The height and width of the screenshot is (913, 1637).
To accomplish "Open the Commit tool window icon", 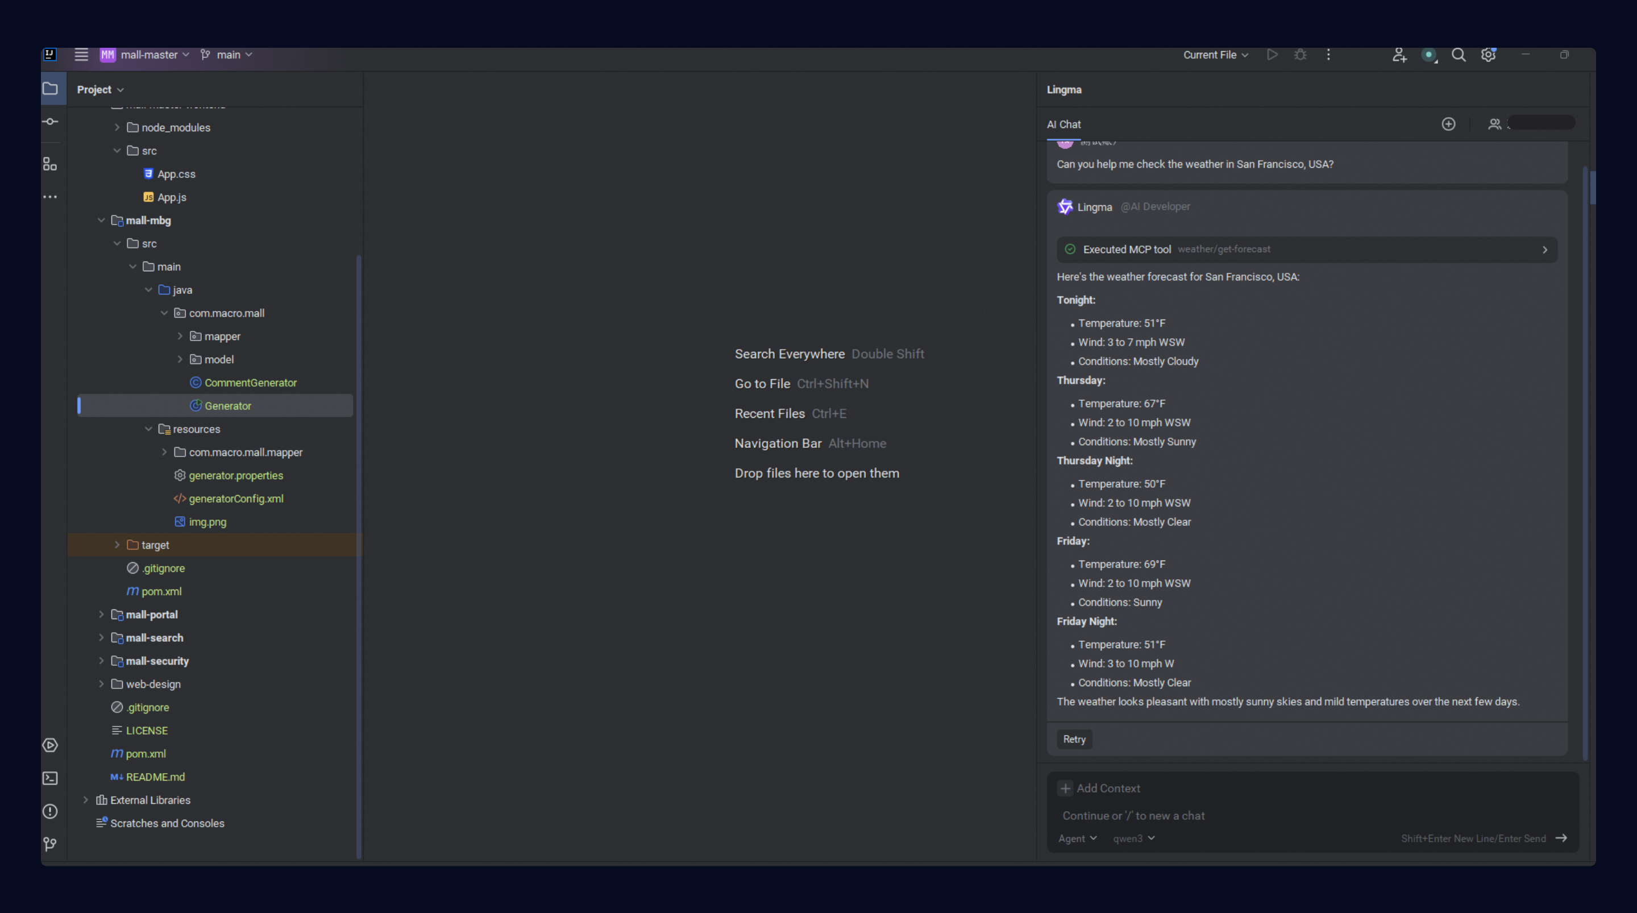I will click(50, 122).
